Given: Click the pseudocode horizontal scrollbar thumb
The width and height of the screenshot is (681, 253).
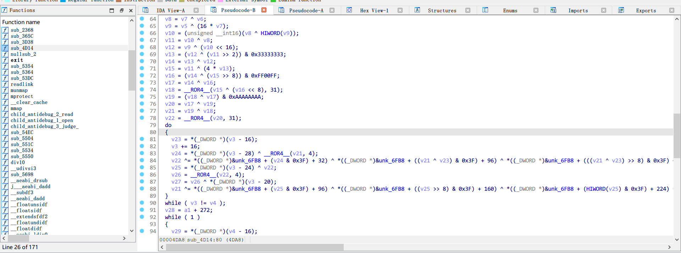Looking at the screenshot, I should (x=254, y=247).
